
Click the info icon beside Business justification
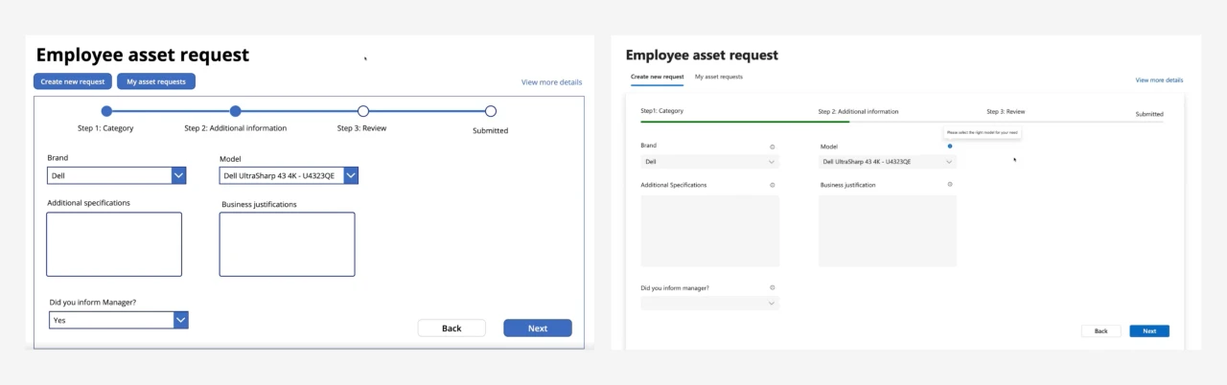(x=949, y=184)
